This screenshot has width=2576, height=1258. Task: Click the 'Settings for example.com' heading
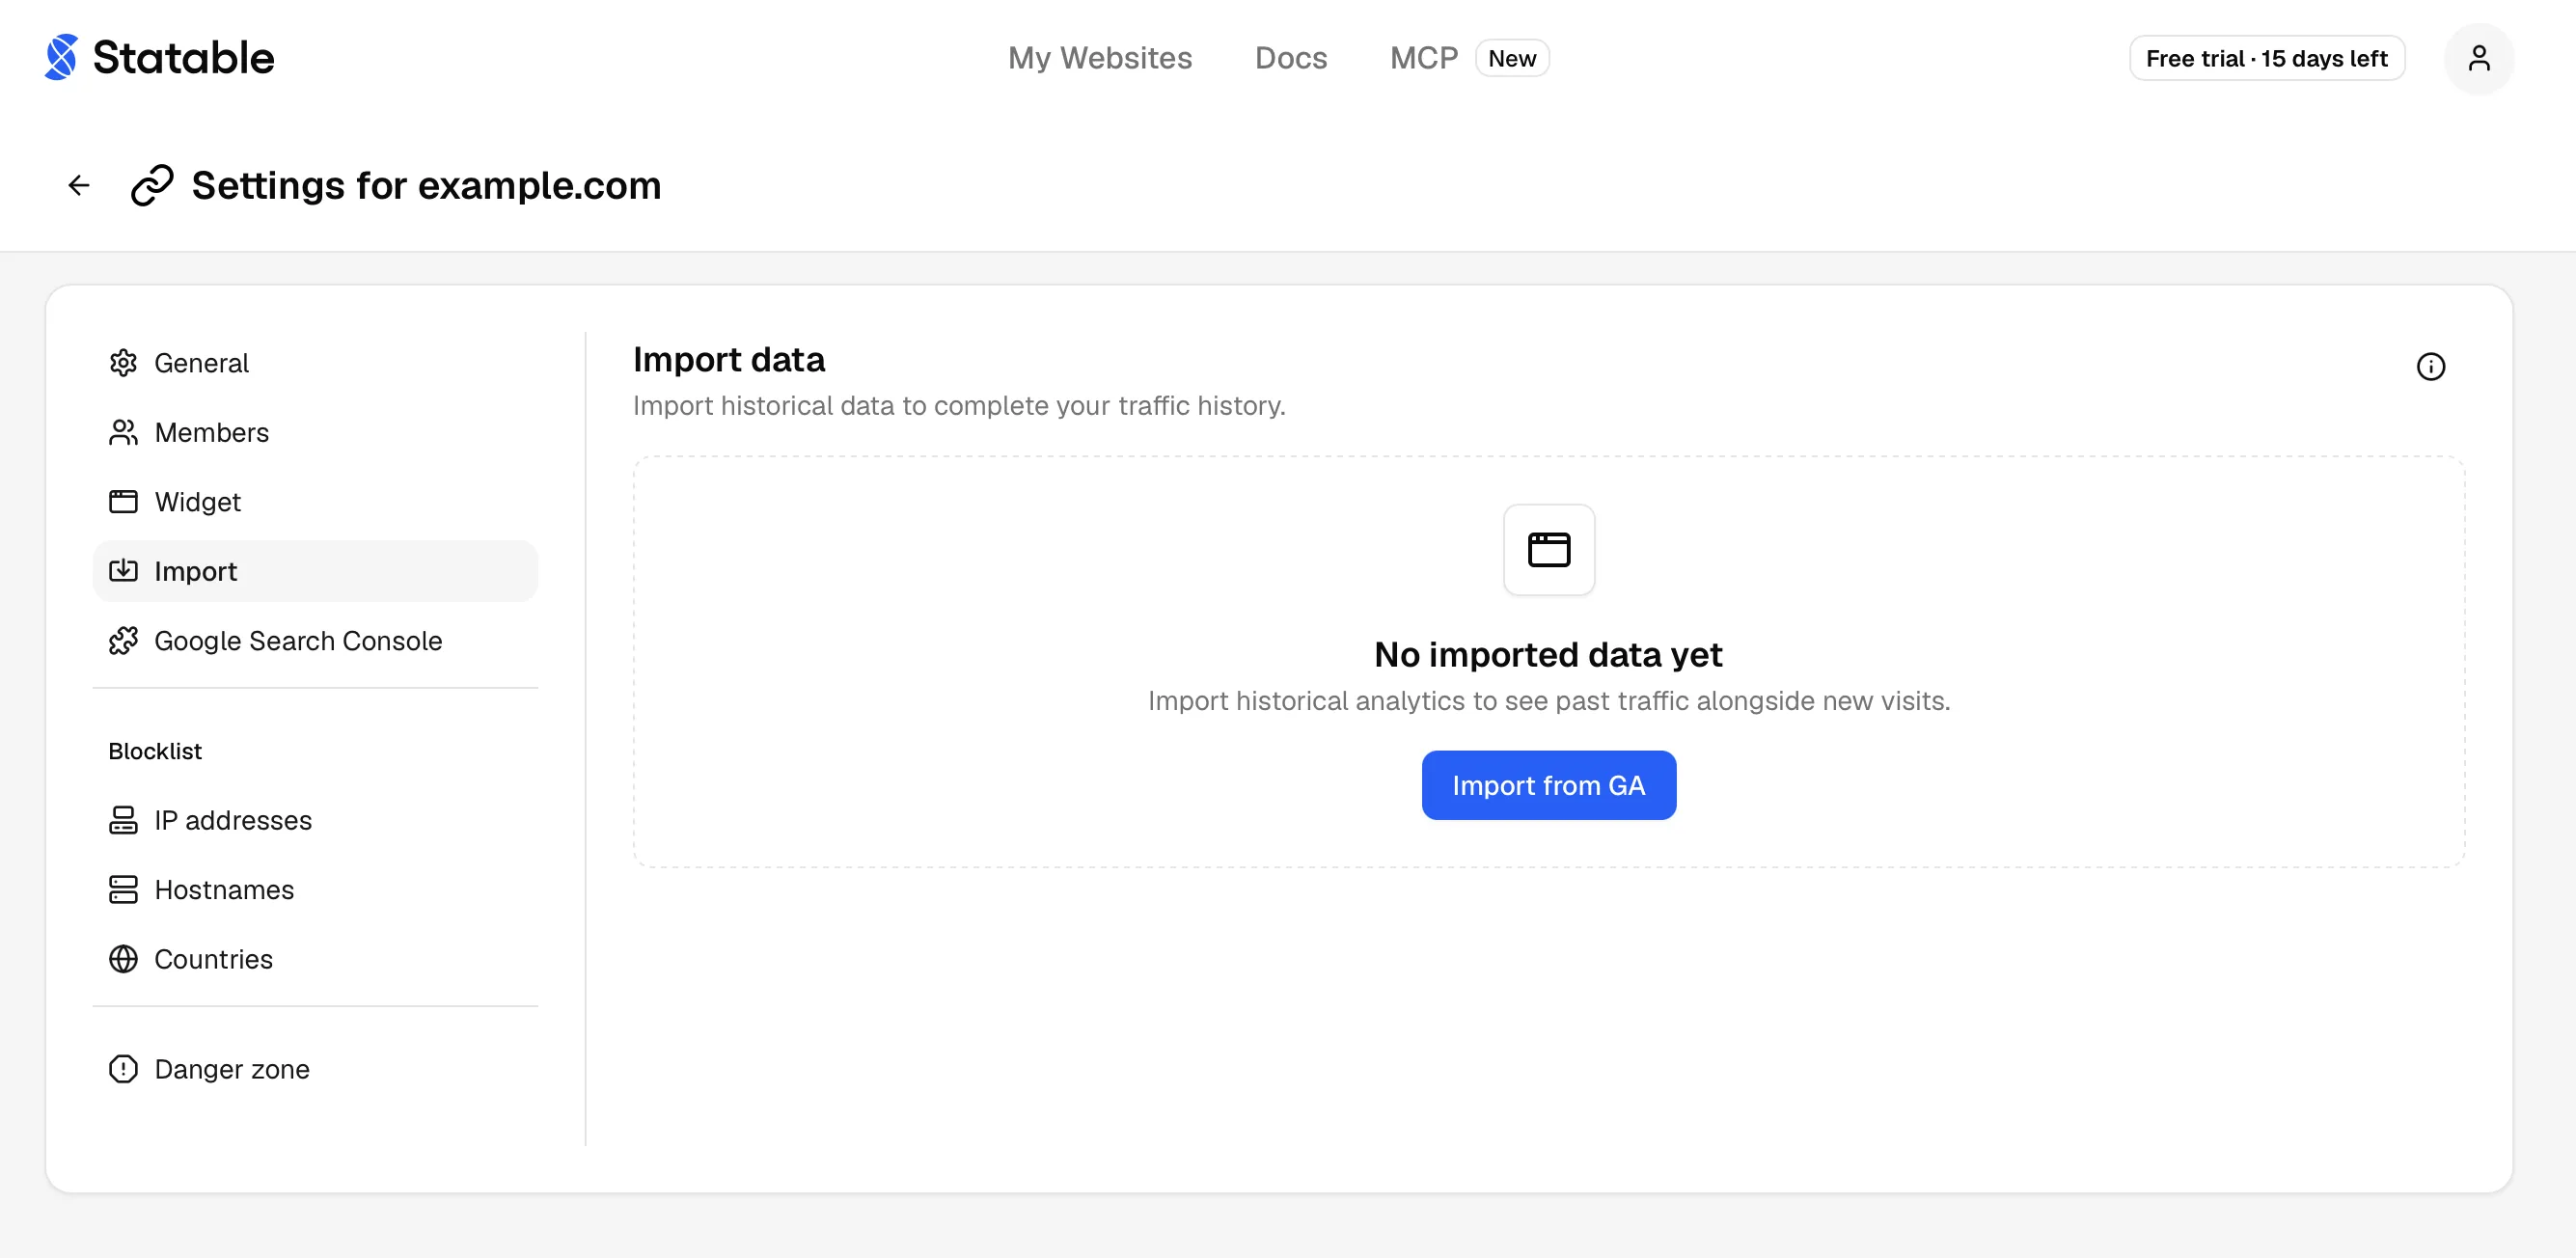tap(426, 186)
